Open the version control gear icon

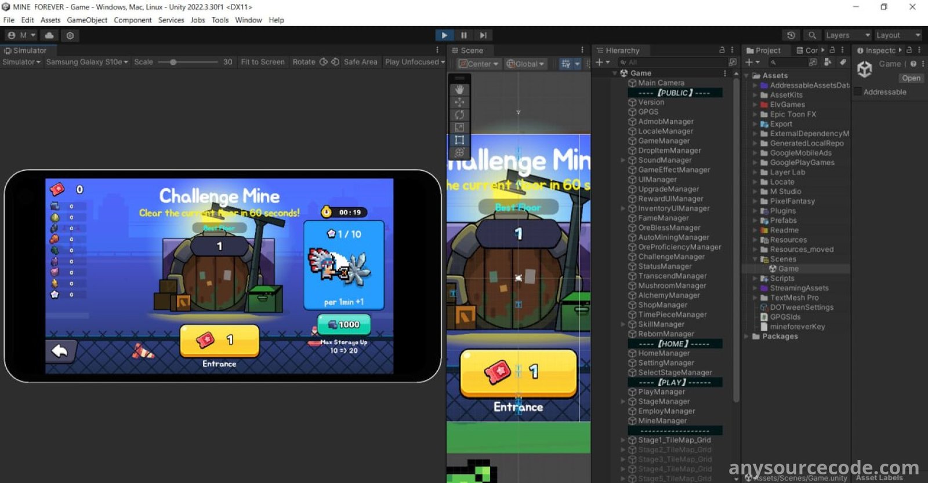pos(70,35)
